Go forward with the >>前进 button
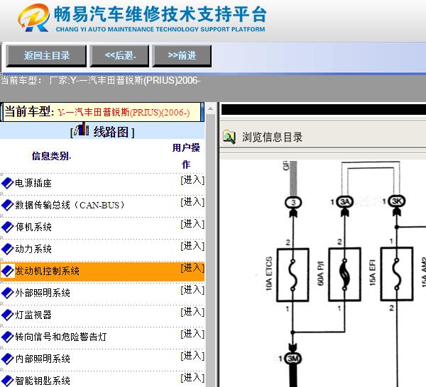426x387 pixels. pyautogui.click(x=182, y=56)
